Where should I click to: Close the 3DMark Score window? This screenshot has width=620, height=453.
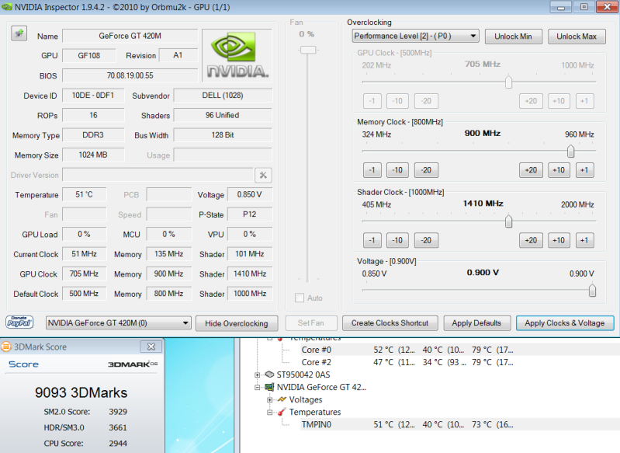tap(151, 347)
